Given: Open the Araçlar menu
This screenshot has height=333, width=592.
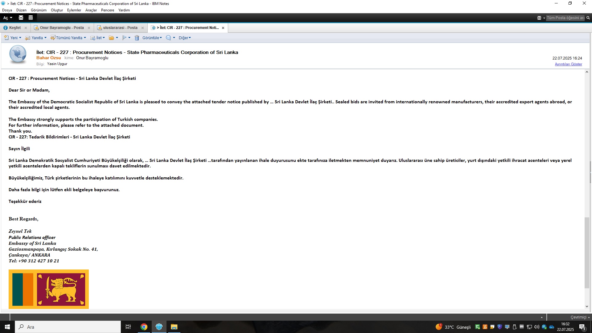Looking at the screenshot, I should click(x=91, y=10).
